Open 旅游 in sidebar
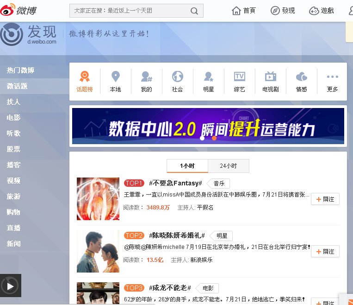The image size is (353, 305). click(x=13, y=197)
